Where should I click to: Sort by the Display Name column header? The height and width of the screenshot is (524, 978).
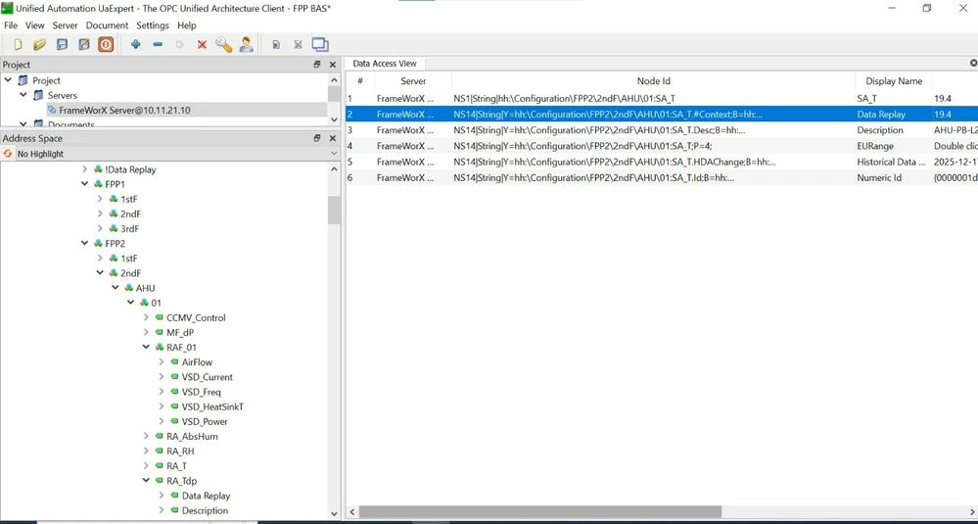coord(893,81)
